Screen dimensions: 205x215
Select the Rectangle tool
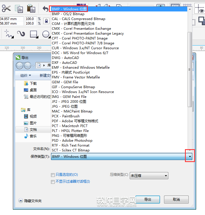coord(34,34)
